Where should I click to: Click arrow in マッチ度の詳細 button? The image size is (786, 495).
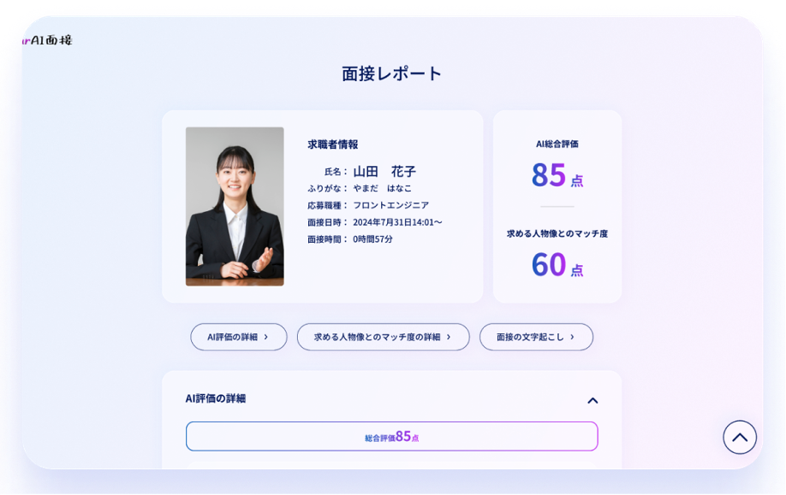click(449, 337)
